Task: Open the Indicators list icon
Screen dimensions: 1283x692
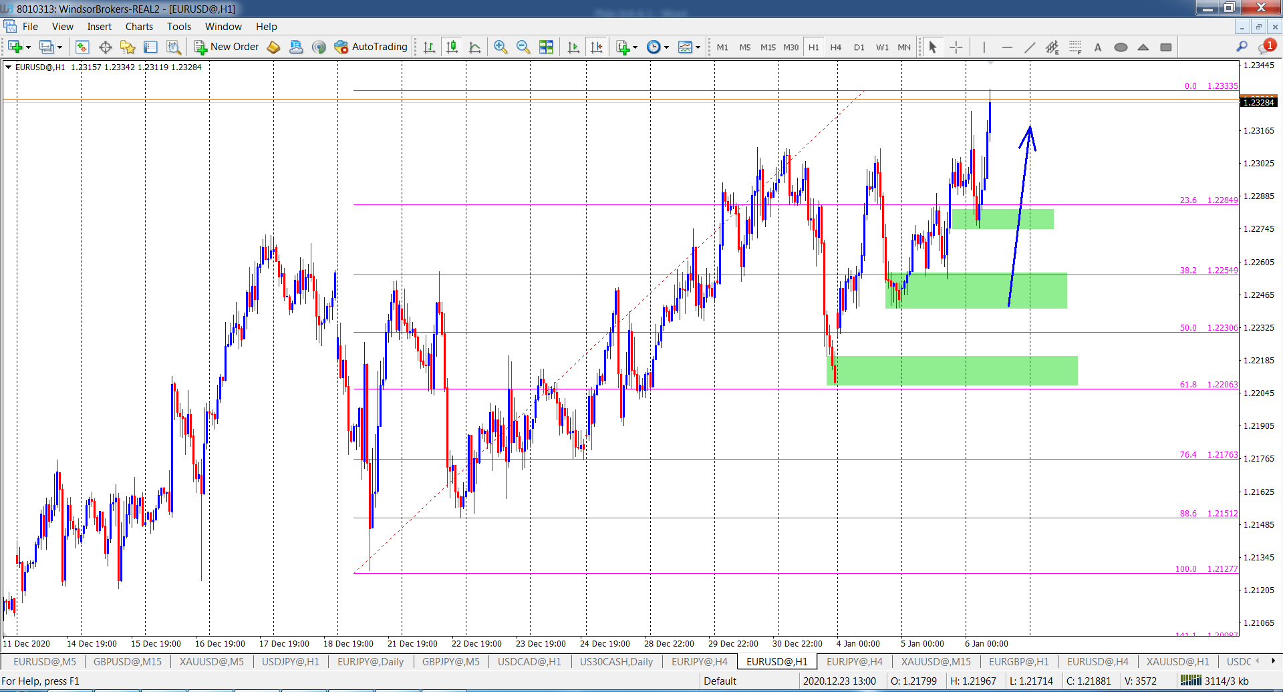Action: 623,47
